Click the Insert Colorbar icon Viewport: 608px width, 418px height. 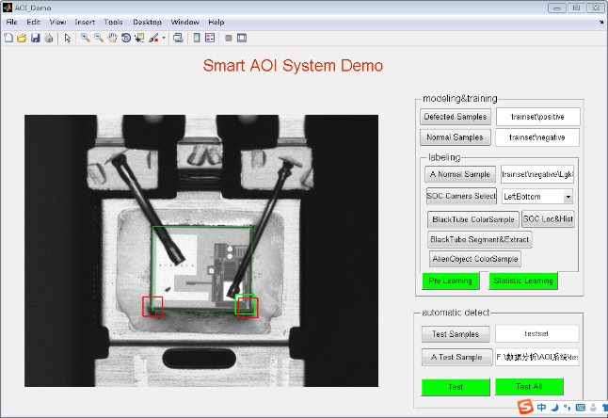[x=197, y=38]
